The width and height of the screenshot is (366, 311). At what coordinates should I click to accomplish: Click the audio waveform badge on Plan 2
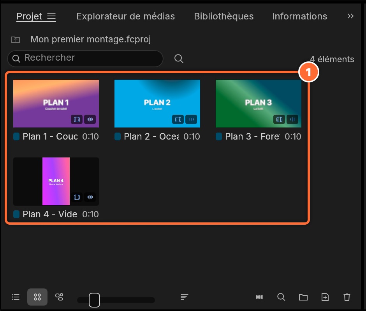(191, 120)
